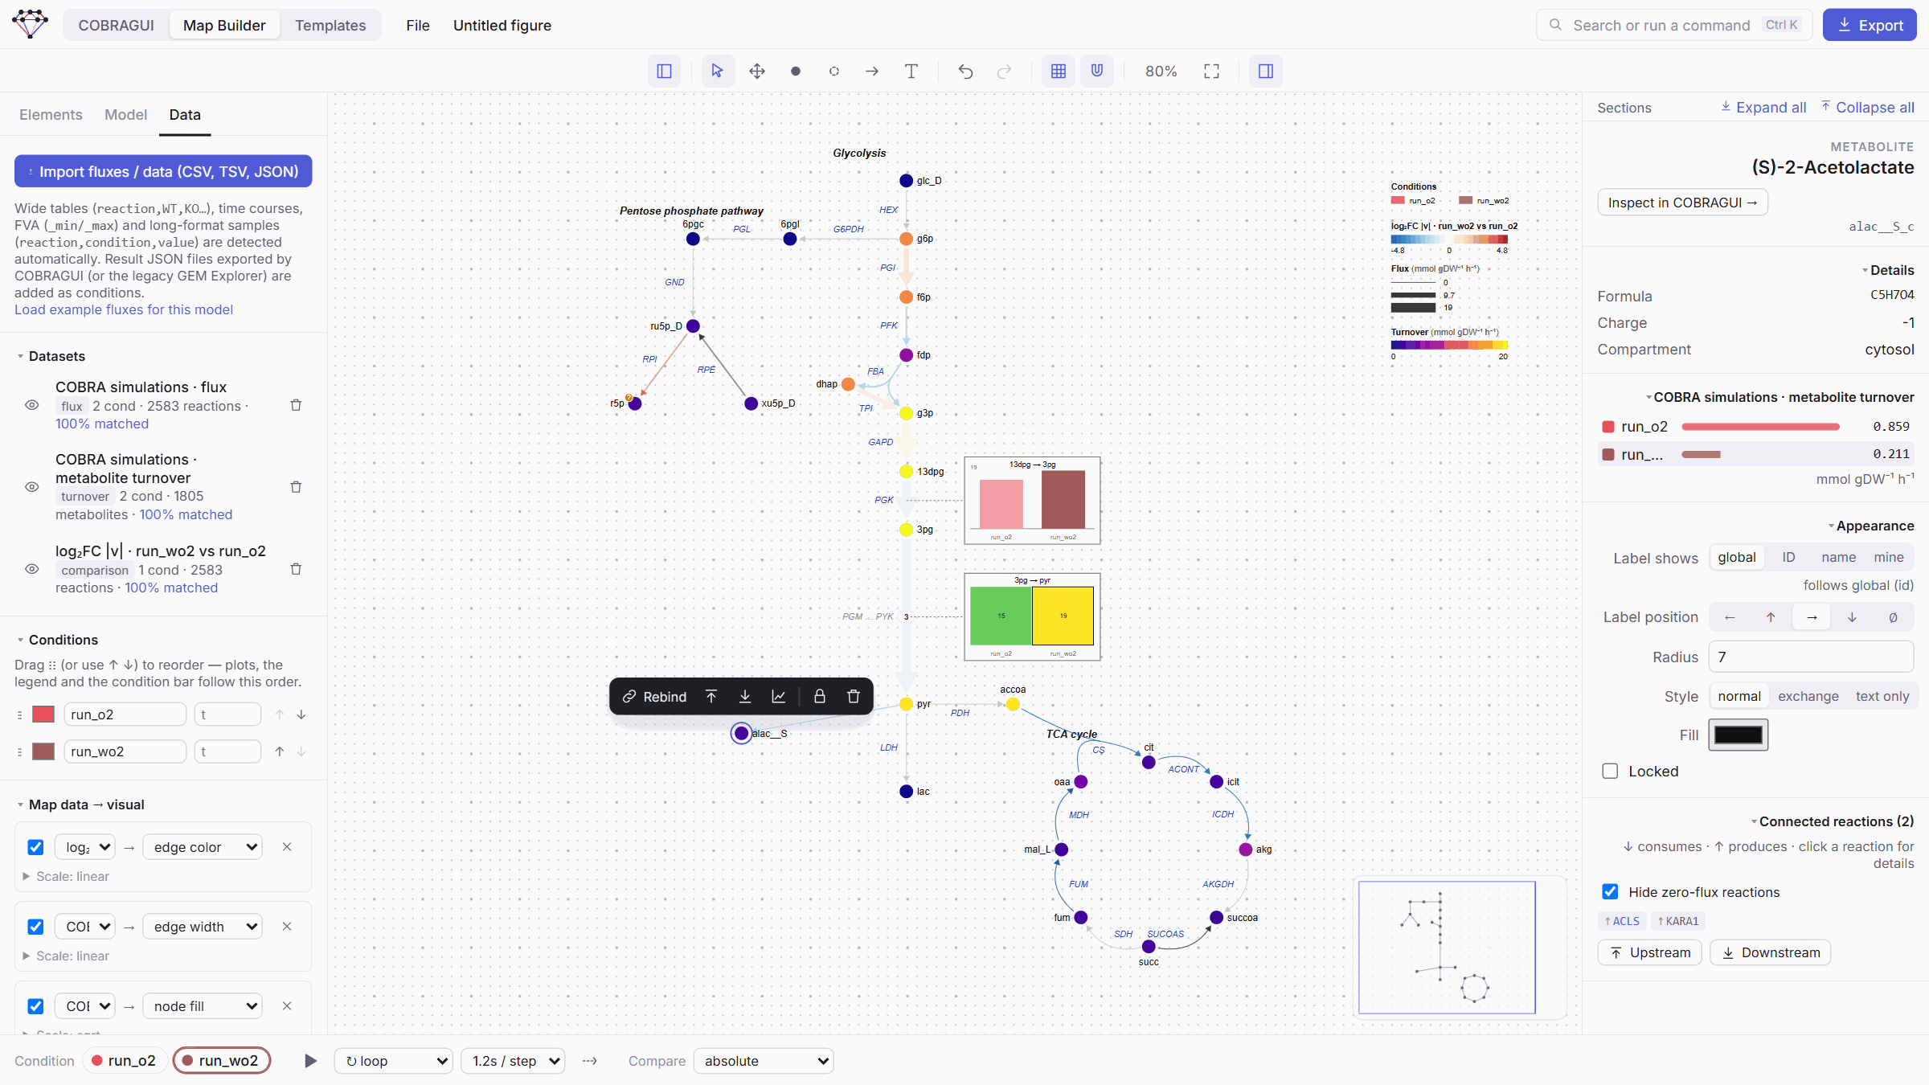Lock the selected node in floating toolbar
The width and height of the screenshot is (1929, 1085).
tap(820, 696)
